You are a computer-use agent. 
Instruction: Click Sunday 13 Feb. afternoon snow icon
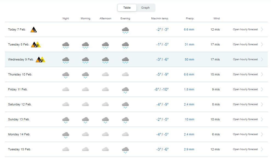pos(105,120)
